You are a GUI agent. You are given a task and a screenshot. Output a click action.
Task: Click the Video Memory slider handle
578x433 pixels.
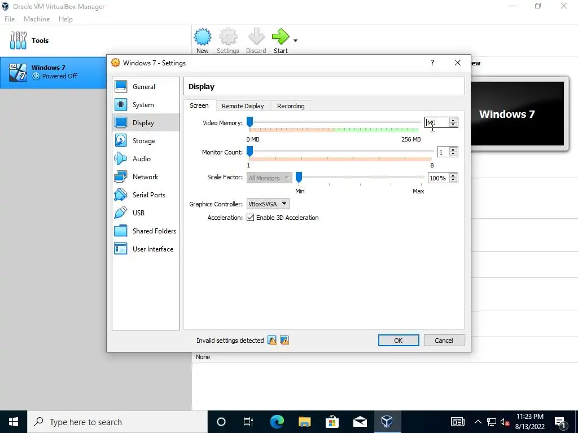(250, 122)
